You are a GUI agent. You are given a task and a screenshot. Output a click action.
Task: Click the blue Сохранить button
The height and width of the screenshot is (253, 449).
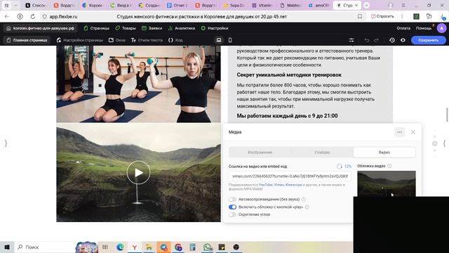[x=429, y=40]
